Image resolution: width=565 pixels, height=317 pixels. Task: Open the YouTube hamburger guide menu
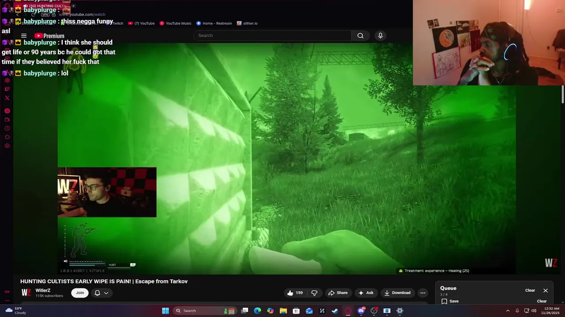tap(24, 36)
